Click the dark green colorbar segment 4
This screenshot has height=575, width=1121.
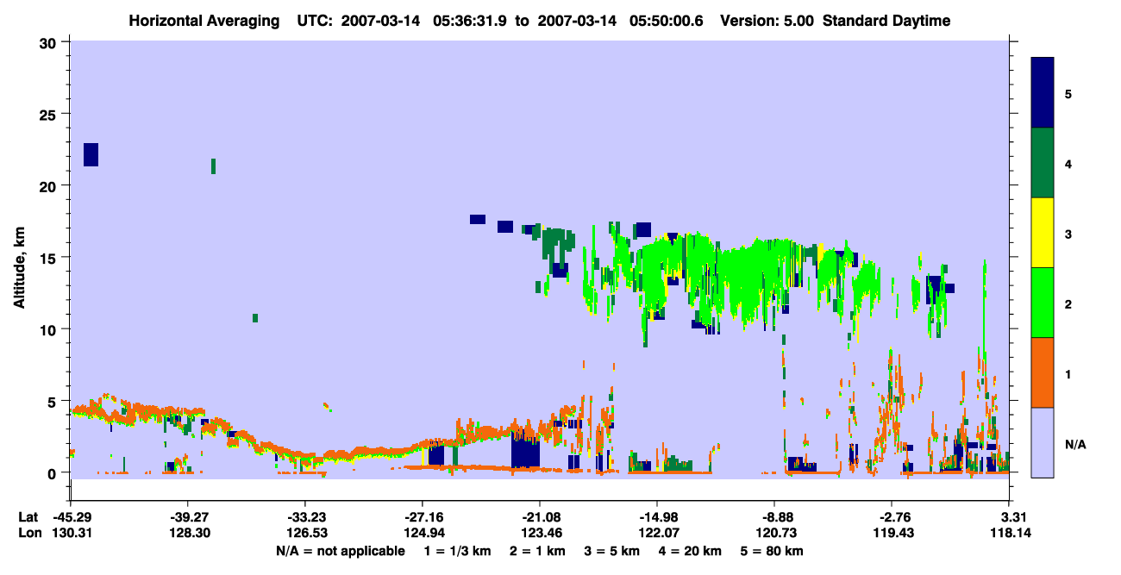(1043, 163)
